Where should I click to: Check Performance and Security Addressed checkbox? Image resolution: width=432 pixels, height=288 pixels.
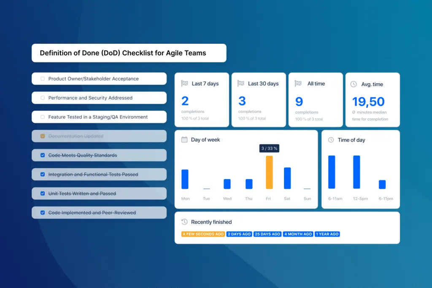pyautogui.click(x=43, y=98)
